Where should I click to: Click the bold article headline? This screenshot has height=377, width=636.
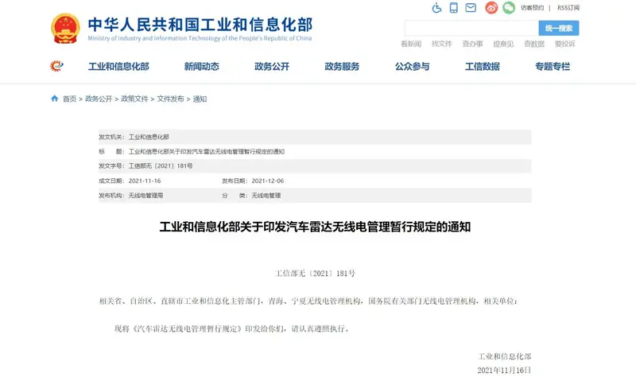(315, 227)
